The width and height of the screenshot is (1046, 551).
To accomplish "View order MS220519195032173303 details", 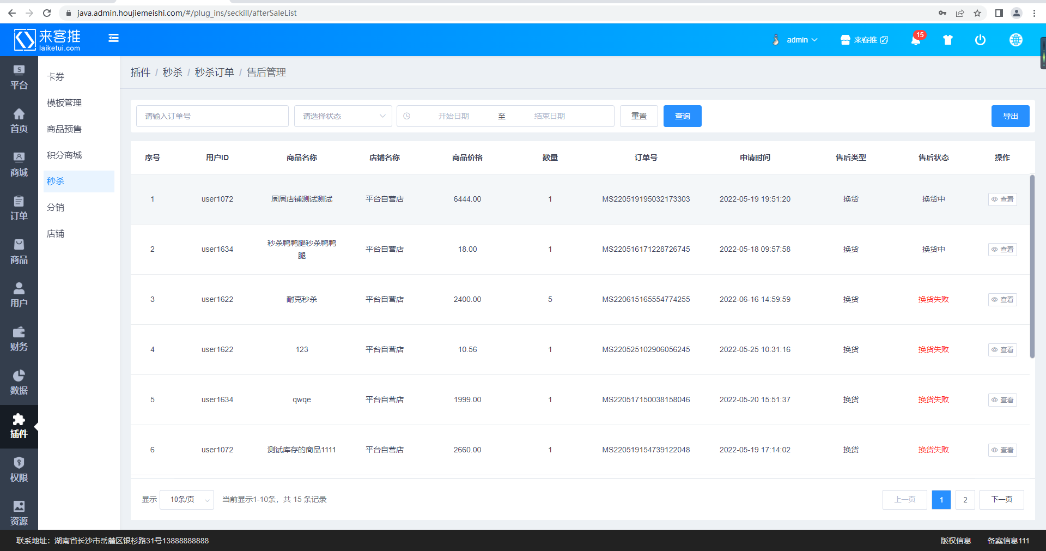I will [1002, 199].
